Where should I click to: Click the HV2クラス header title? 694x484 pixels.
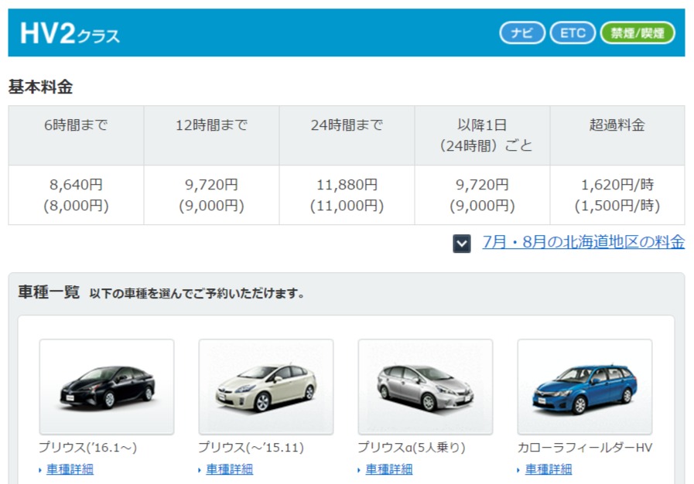coord(70,33)
